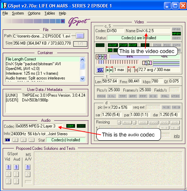Click the BVOP indicator
Viewport: 187px width, 191px height.
(133, 45)
